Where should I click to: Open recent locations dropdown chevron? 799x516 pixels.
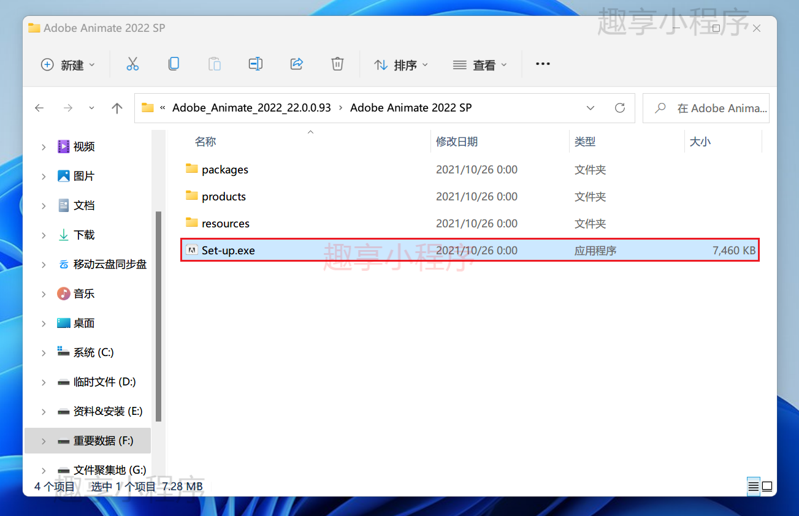[x=92, y=108]
